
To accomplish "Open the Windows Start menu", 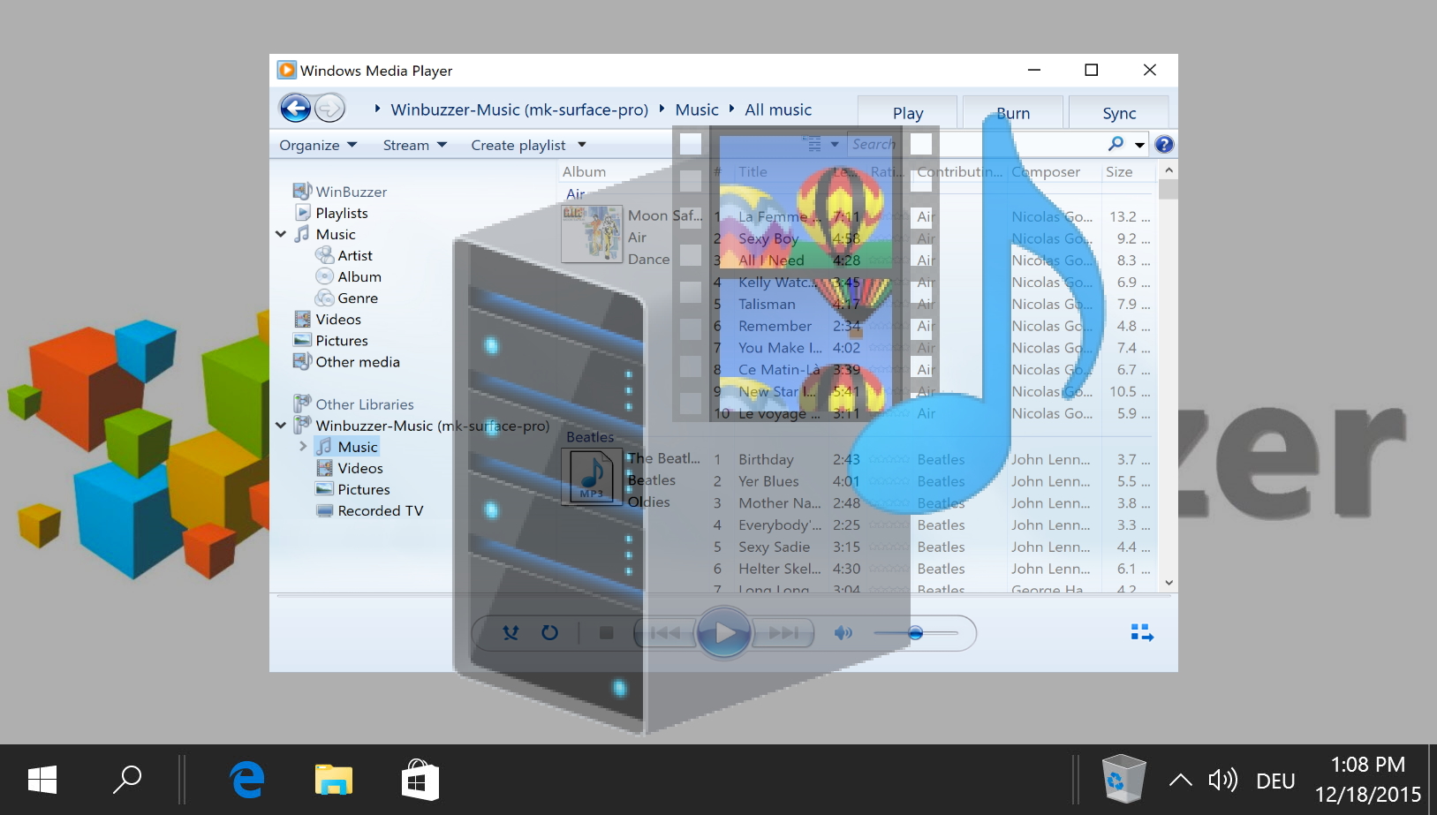I will pos(42,780).
